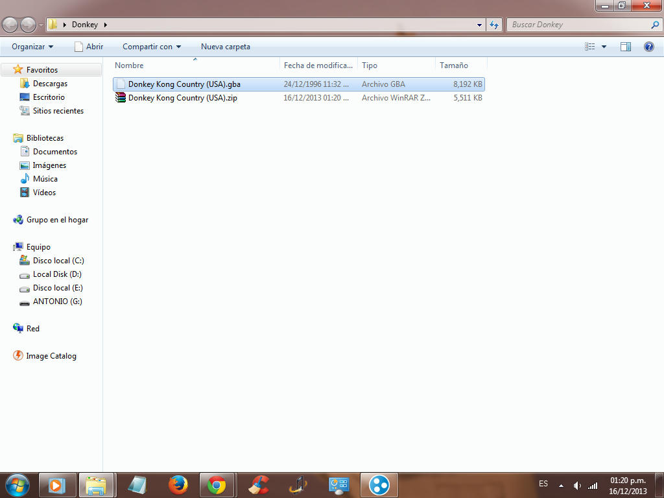The width and height of the screenshot is (664, 498).
Task: Click the Help question mark icon
Action: pyautogui.click(x=648, y=47)
